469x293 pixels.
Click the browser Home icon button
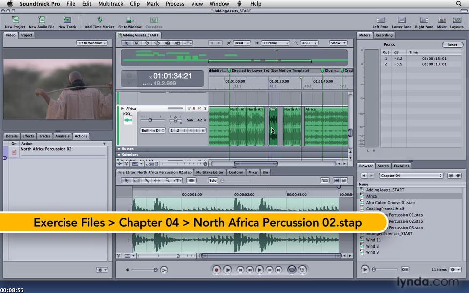point(458,175)
